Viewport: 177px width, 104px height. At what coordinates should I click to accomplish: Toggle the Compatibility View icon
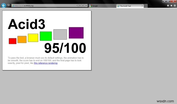80,6
